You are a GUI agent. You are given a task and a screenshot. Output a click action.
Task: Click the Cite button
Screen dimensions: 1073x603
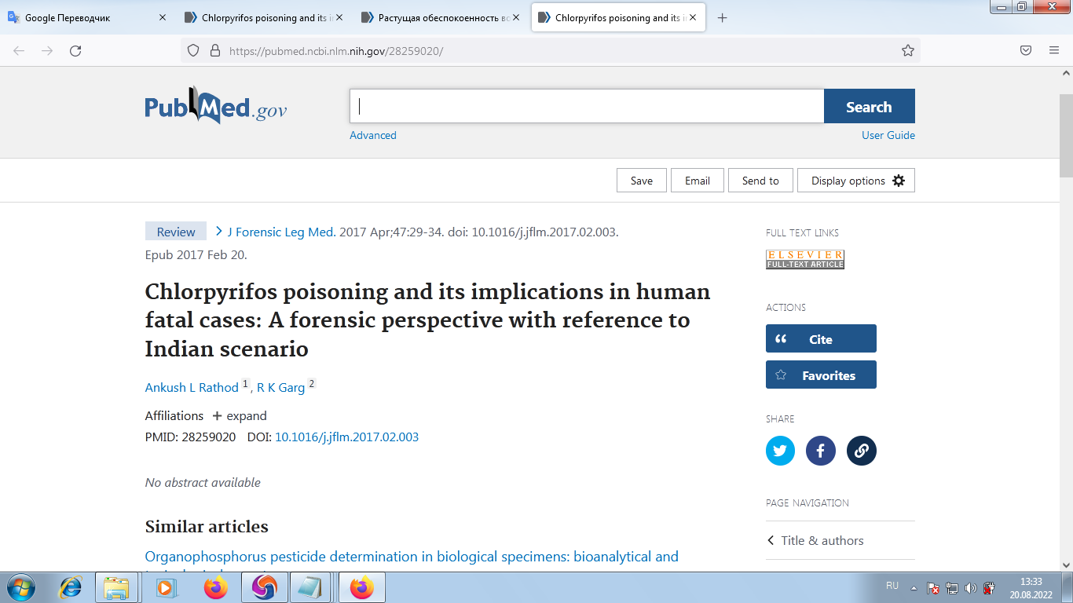pos(820,339)
